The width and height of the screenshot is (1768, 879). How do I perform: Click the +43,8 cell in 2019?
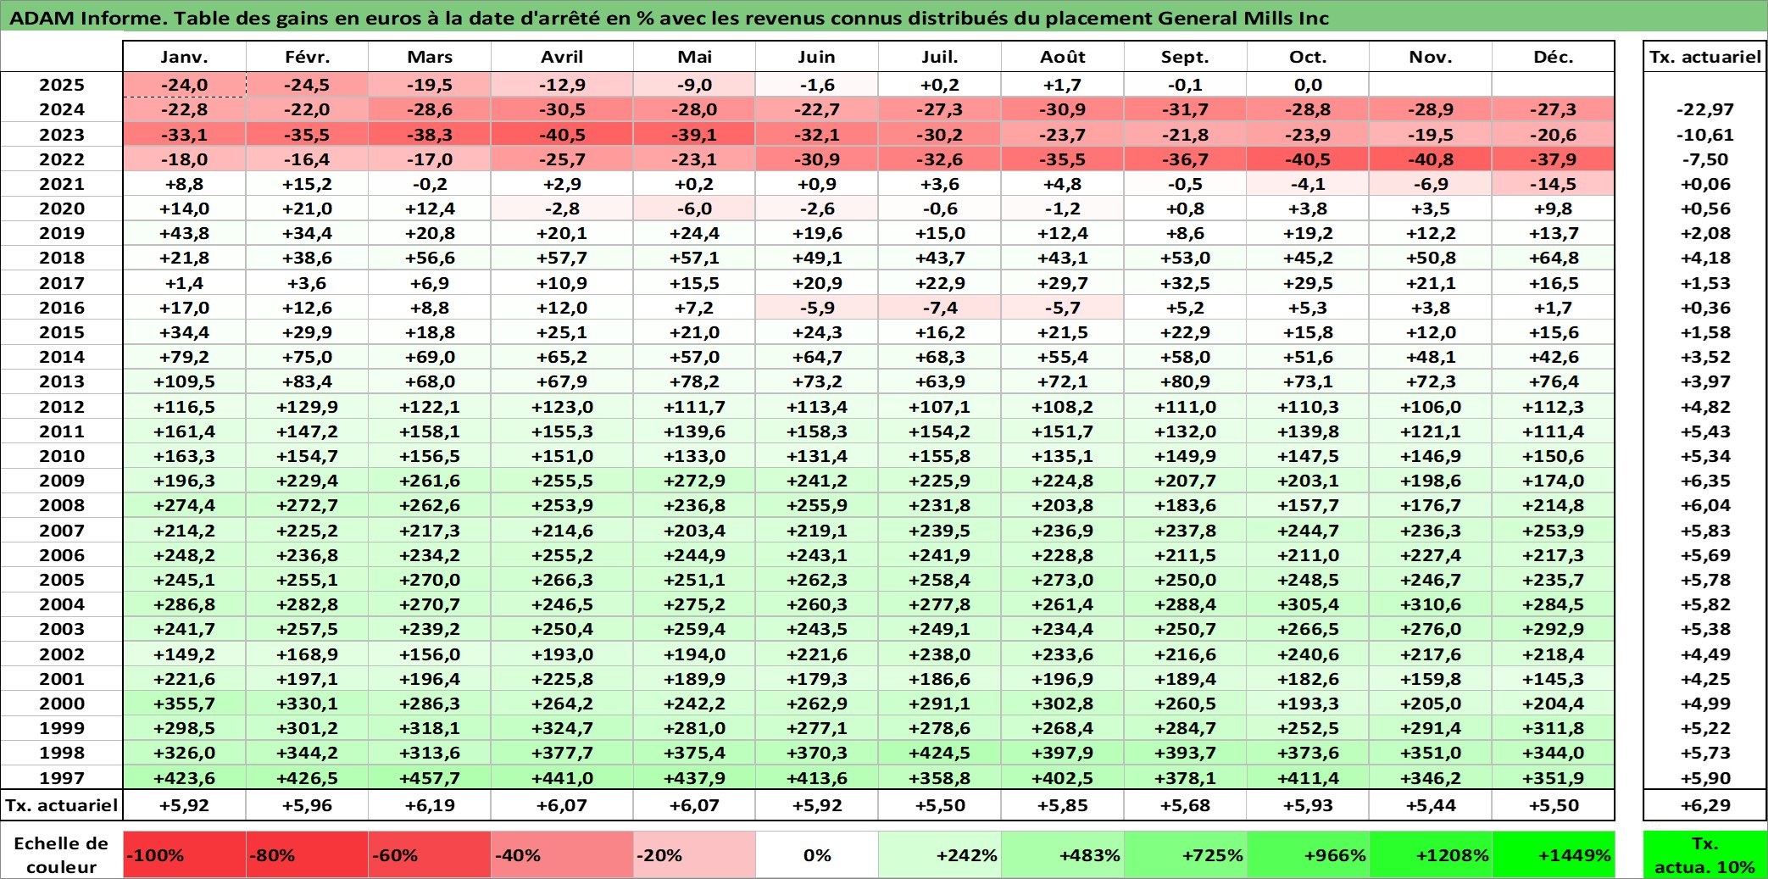(184, 233)
